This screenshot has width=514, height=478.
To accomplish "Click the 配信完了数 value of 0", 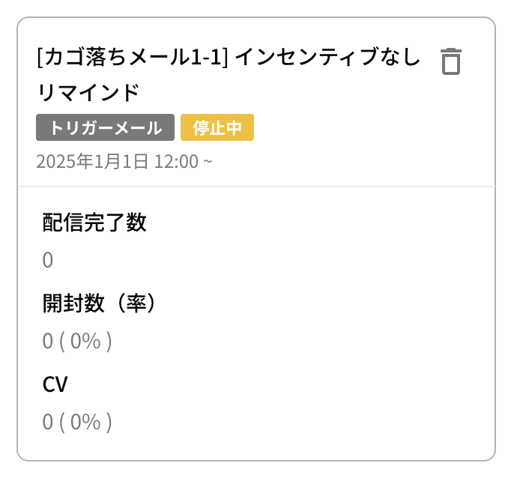I will coord(47,260).
